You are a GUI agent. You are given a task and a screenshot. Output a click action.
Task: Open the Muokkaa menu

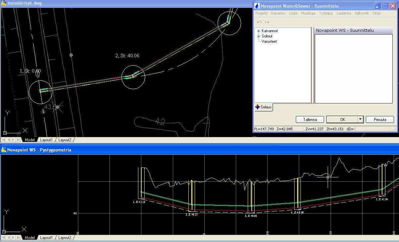308,14
